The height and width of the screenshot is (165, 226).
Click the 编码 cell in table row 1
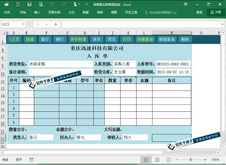pos(27,87)
